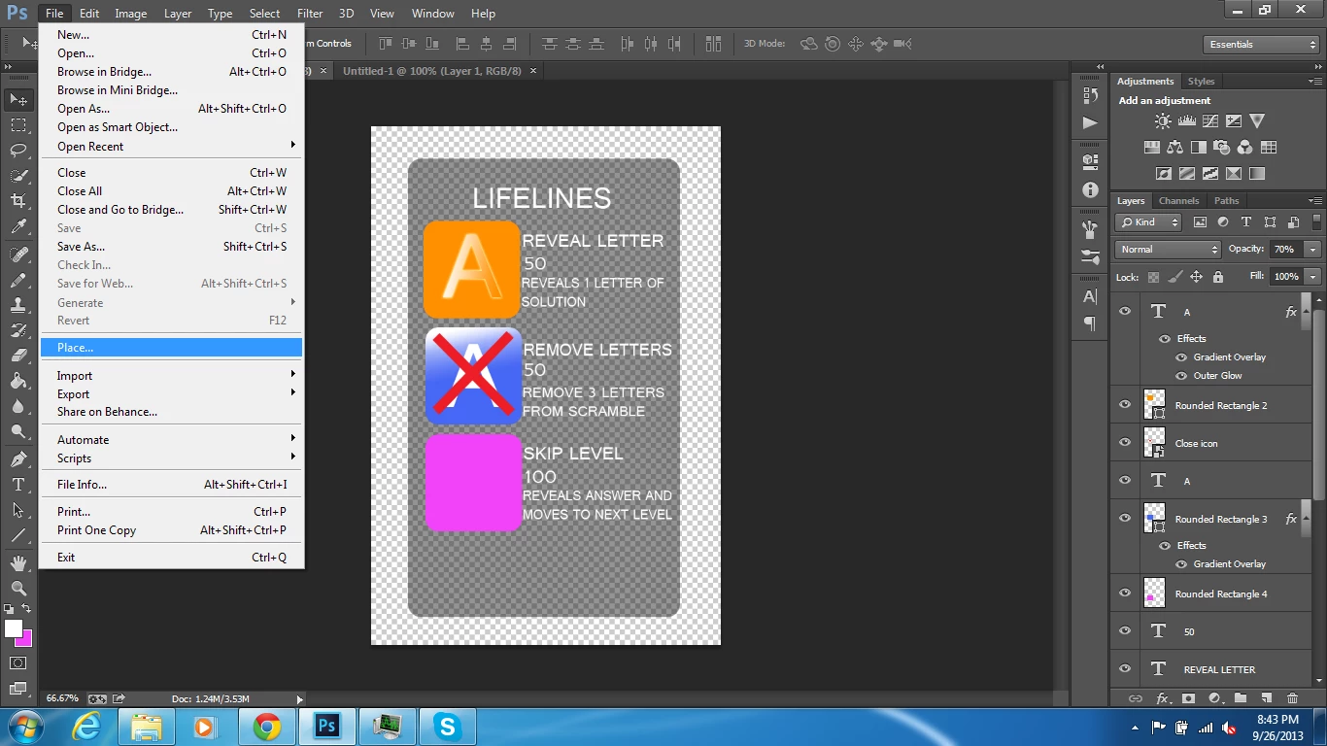Switch to the Styles tab
Screen dimensions: 1327x746
(1202, 82)
